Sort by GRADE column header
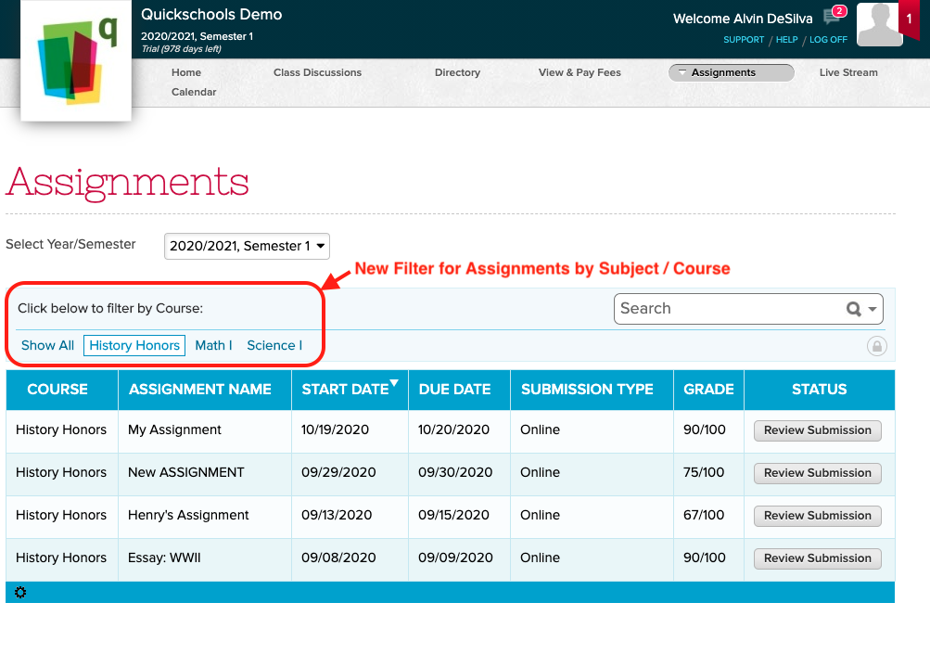The height and width of the screenshot is (654, 930). point(708,390)
